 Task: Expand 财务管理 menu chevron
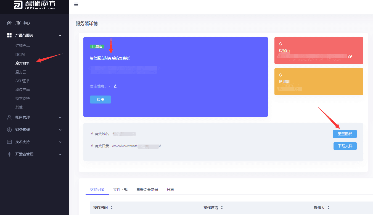(x=60, y=130)
